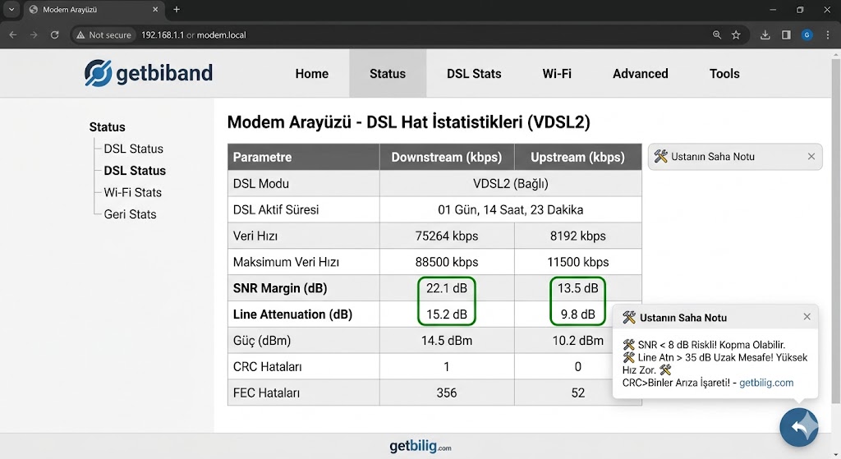Click the CRC Hataları row label
Viewport: 841px width, 459px height.
coord(267,367)
